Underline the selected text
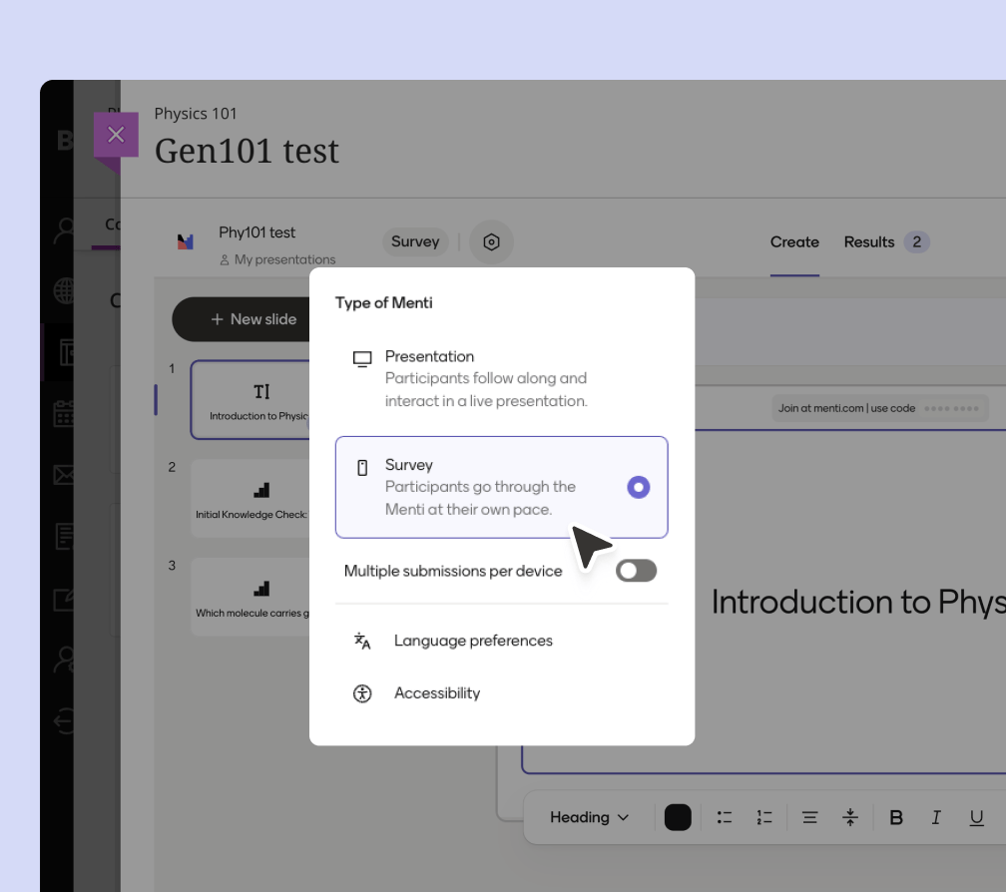The height and width of the screenshot is (892, 1006). (976, 817)
